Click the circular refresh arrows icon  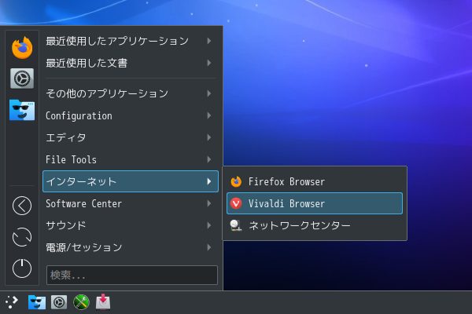(x=22, y=237)
